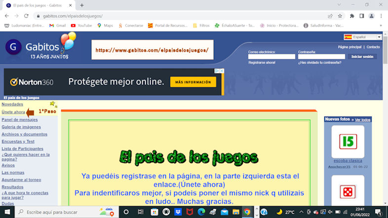Open Panel de mensajes

point(20,120)
